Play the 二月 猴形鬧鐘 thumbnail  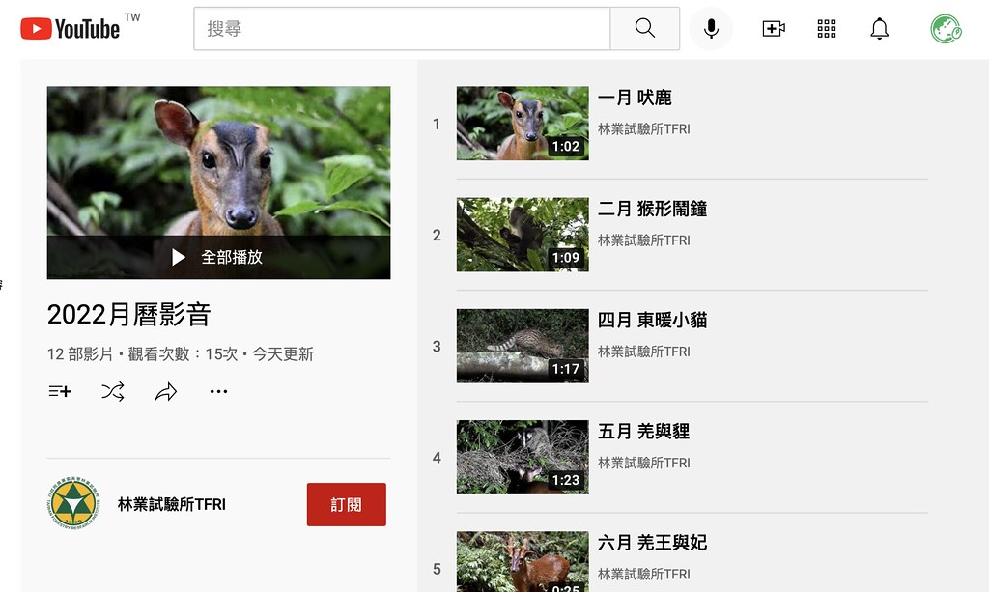(522, 235)
